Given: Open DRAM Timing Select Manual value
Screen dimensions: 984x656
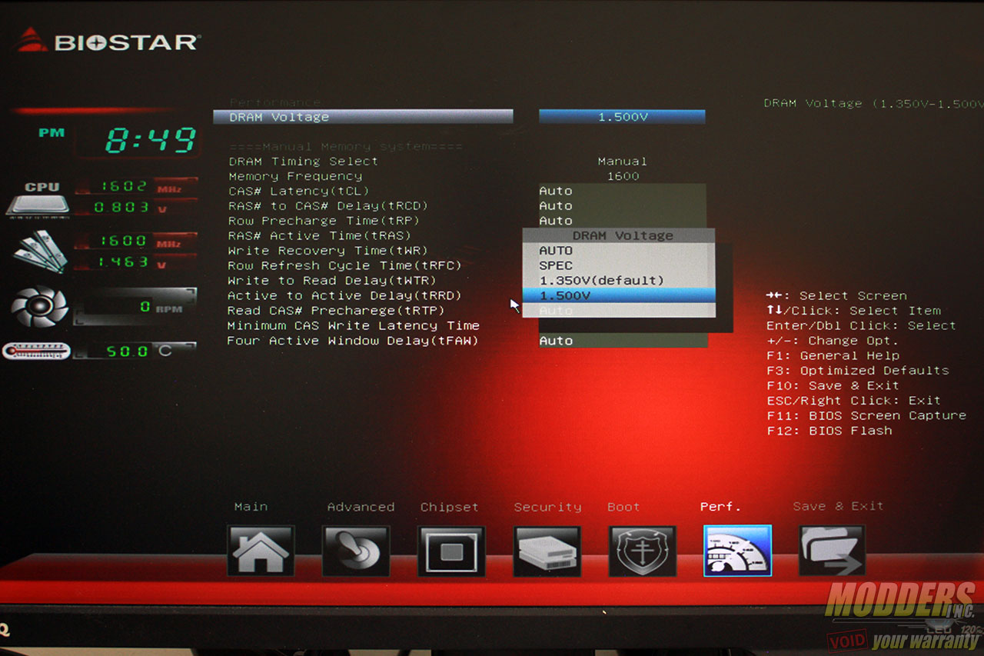Looking at the screenshot, I should point(622,162).
